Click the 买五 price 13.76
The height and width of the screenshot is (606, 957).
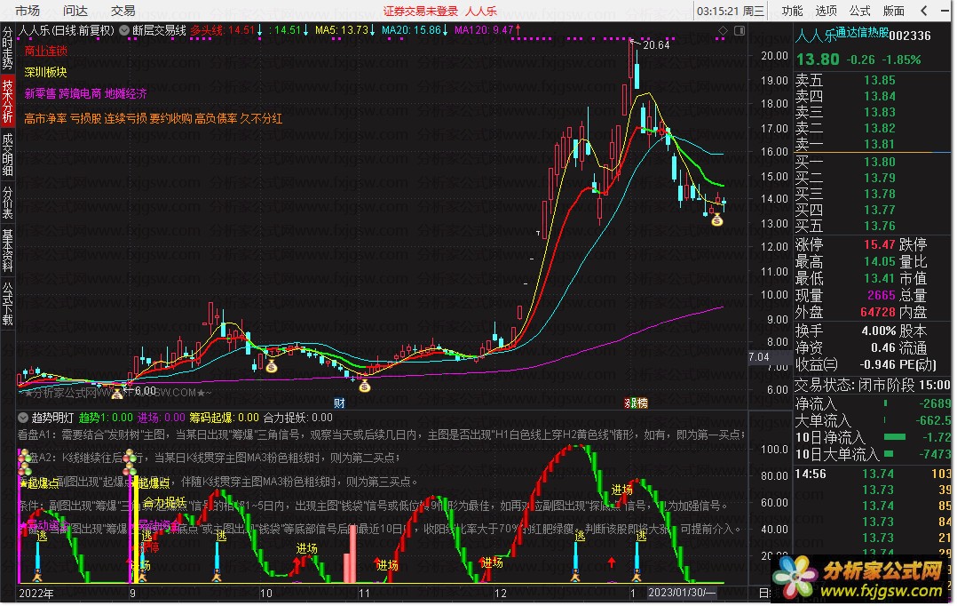click(x=880, y=226)
